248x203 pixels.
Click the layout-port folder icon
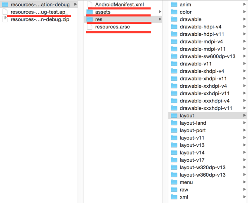click(x=174, y=131)
